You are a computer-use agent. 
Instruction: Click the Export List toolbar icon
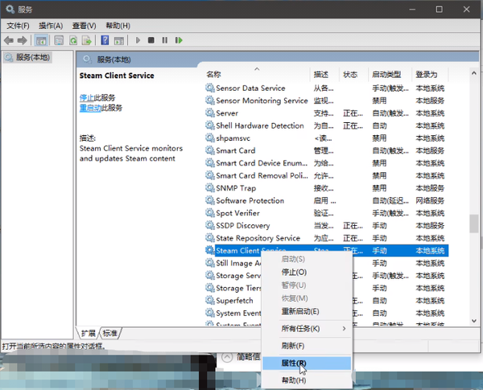click(87, 39)
